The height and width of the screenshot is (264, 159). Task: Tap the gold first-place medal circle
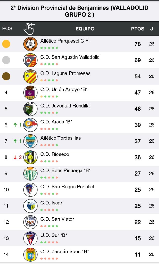pyautogui.click(x=6, y=44)
